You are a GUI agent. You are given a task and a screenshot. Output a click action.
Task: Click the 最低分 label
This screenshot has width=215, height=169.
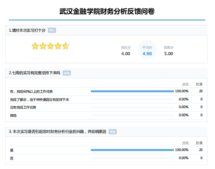(126, 48)
